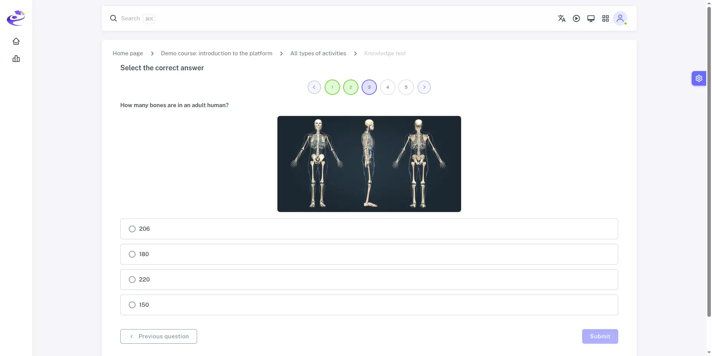Go to next question pager arrow

tap(424, 87)
